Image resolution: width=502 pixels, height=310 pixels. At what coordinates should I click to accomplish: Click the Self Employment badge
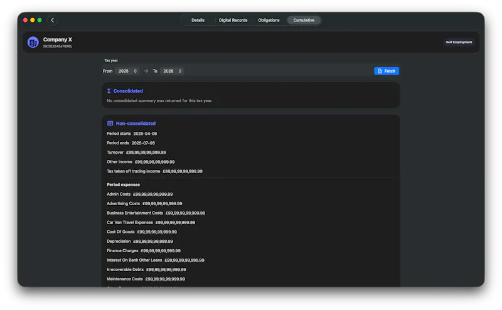(x=459, y=42)
